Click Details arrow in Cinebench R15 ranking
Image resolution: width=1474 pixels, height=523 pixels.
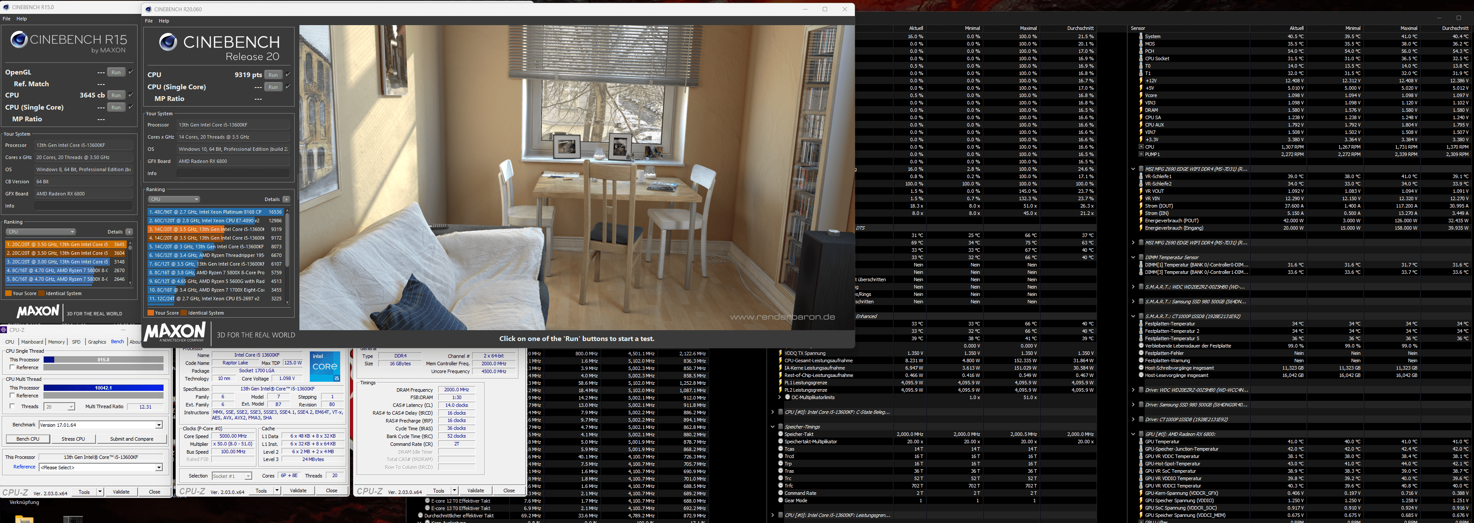129,231
